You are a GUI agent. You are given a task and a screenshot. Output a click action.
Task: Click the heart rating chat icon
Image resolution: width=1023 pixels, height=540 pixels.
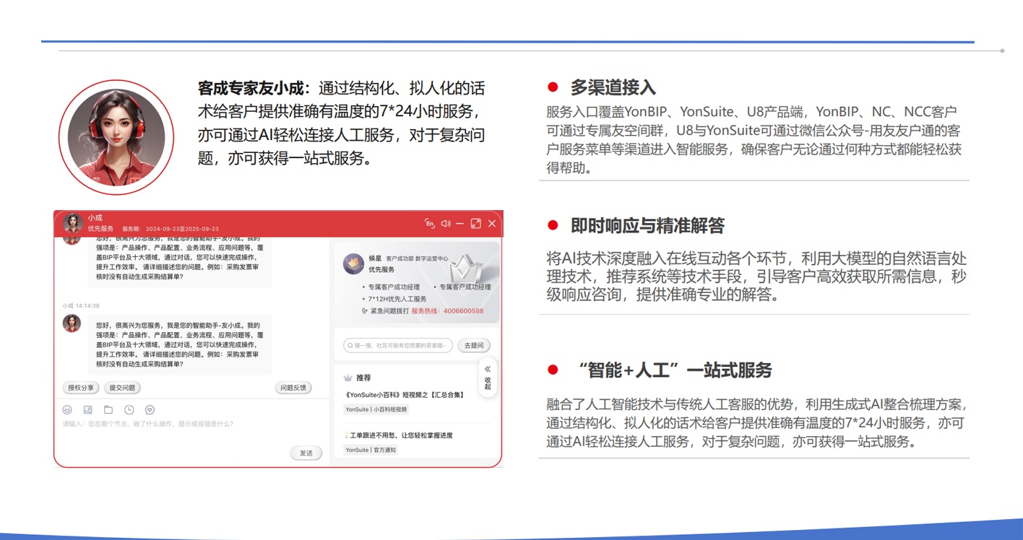[150, 410]
